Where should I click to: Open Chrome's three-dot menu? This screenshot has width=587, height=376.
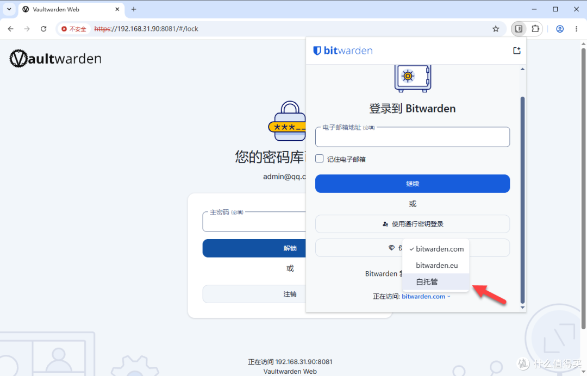click(576, 29)
